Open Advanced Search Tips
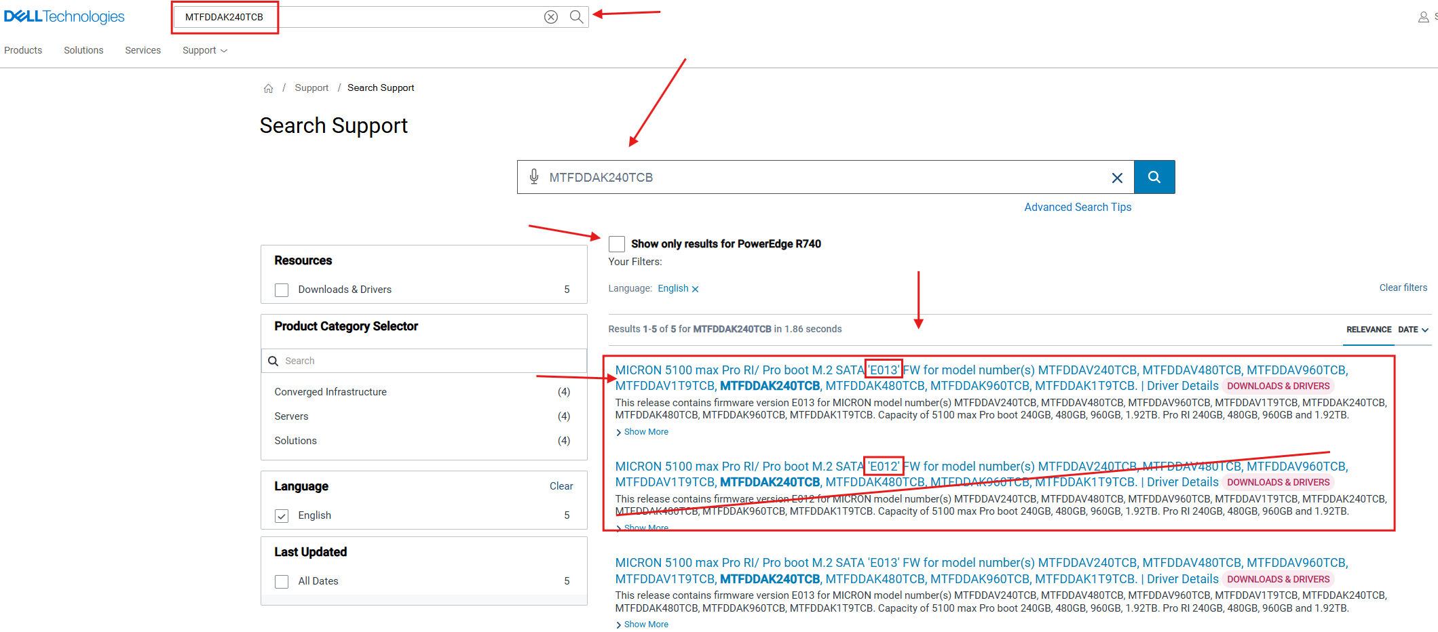This screenshot has height=632, width=1438. pos(1078,207)
